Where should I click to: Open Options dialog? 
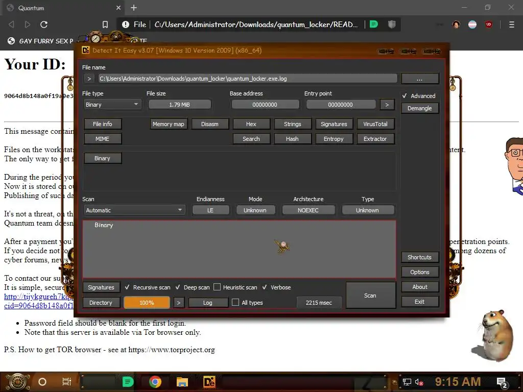coord(420,272)
